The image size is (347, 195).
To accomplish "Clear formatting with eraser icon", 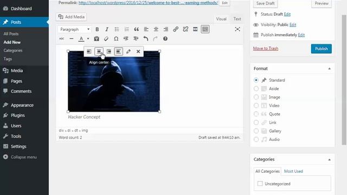I will click(106, 38).
